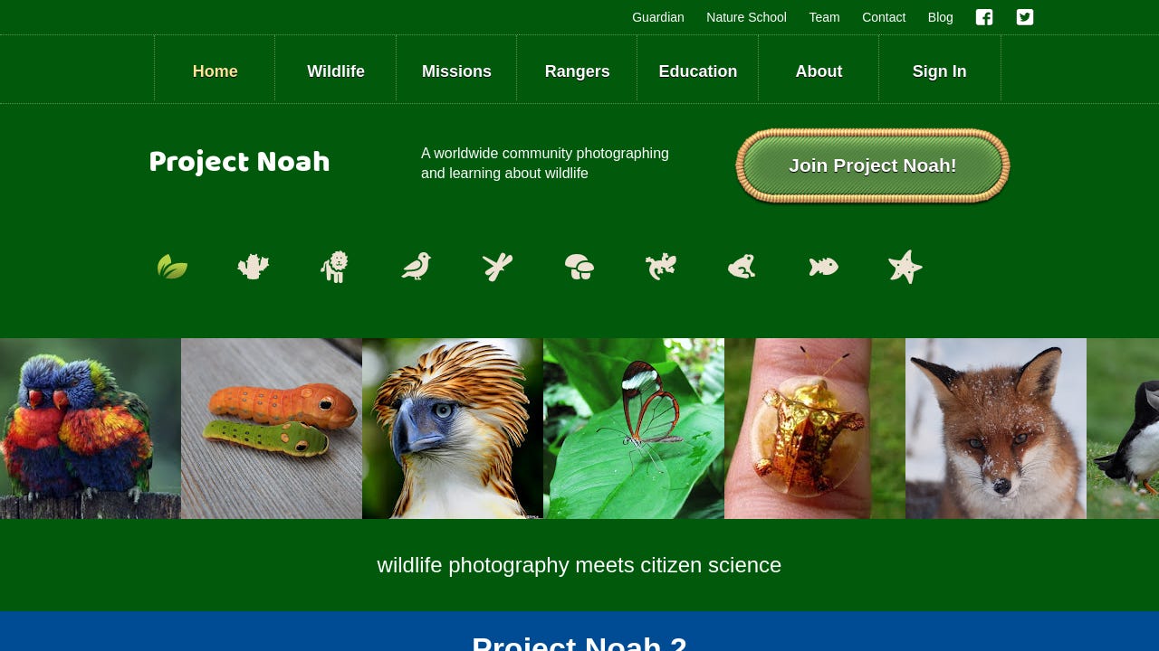Open the Facebook page icon

tap(984, 17)
